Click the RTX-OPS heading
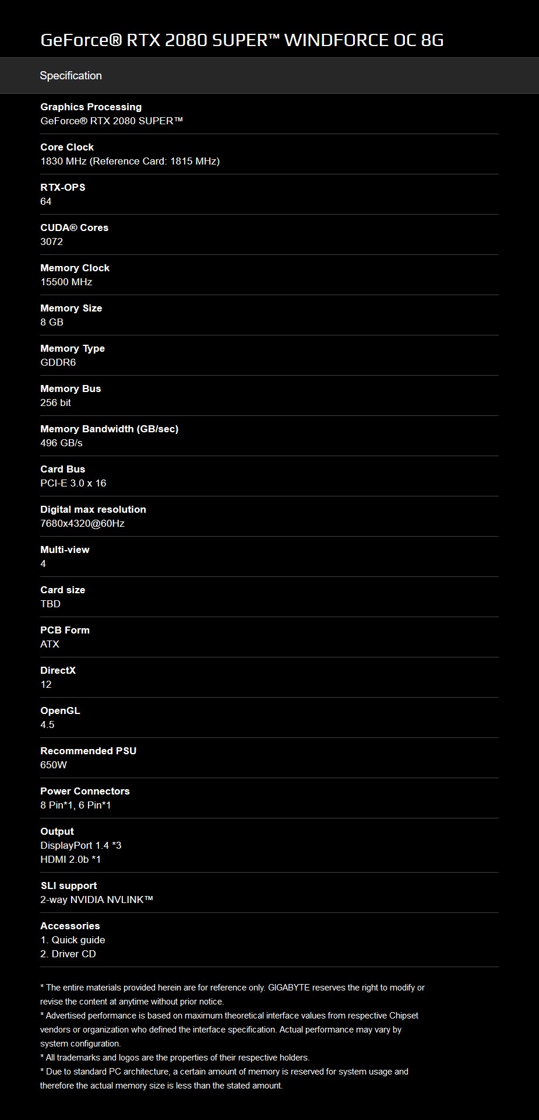Image resolution: width=539 pixels, height=1120 pixels. tap(62, 187)
